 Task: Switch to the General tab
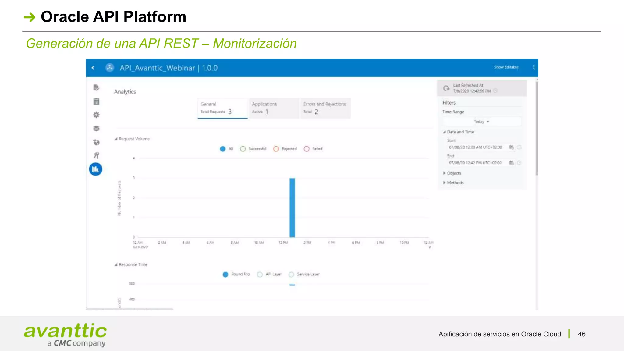click(222, 108)
